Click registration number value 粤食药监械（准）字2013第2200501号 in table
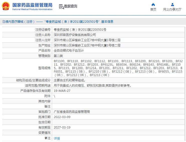 click(x=80, y=29)
